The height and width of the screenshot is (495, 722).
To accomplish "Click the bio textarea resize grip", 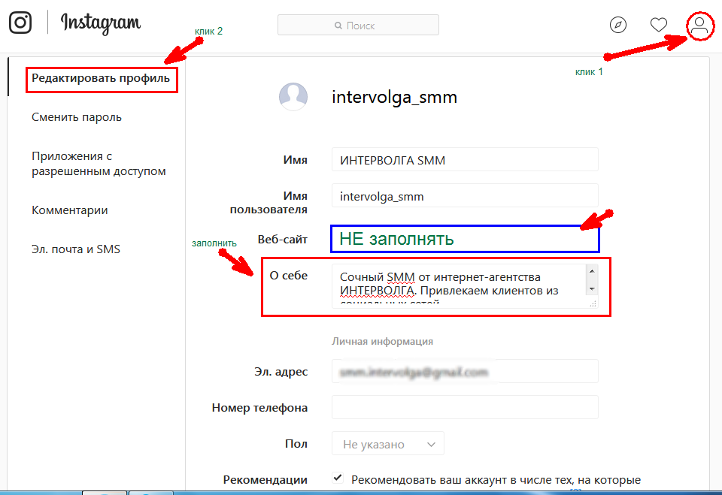I will (x=593, y=303).
